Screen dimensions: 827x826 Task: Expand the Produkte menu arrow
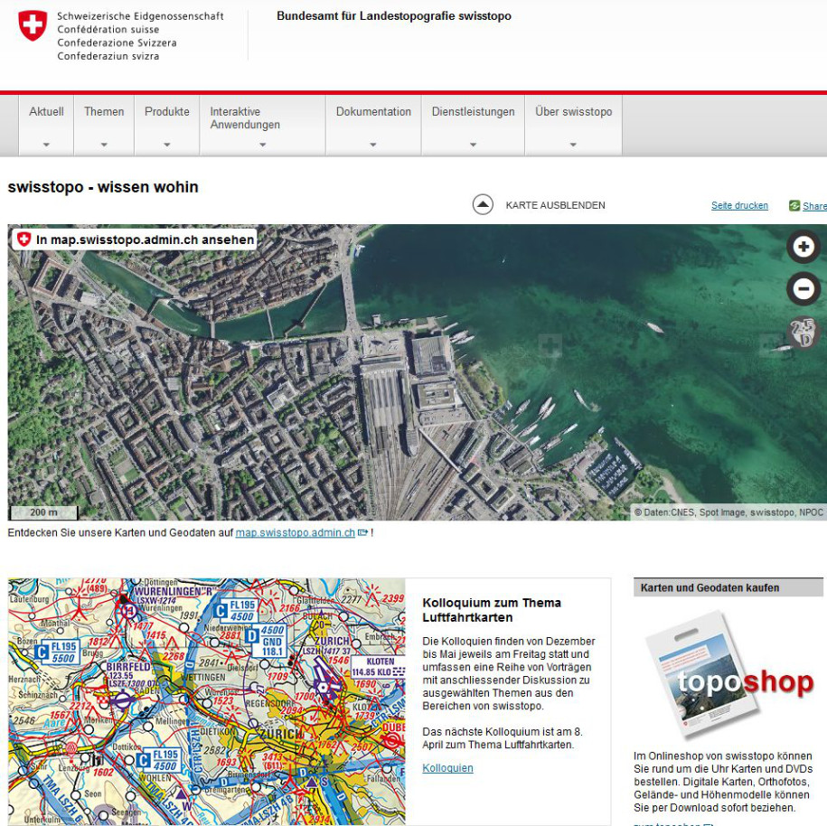[166, 145]
